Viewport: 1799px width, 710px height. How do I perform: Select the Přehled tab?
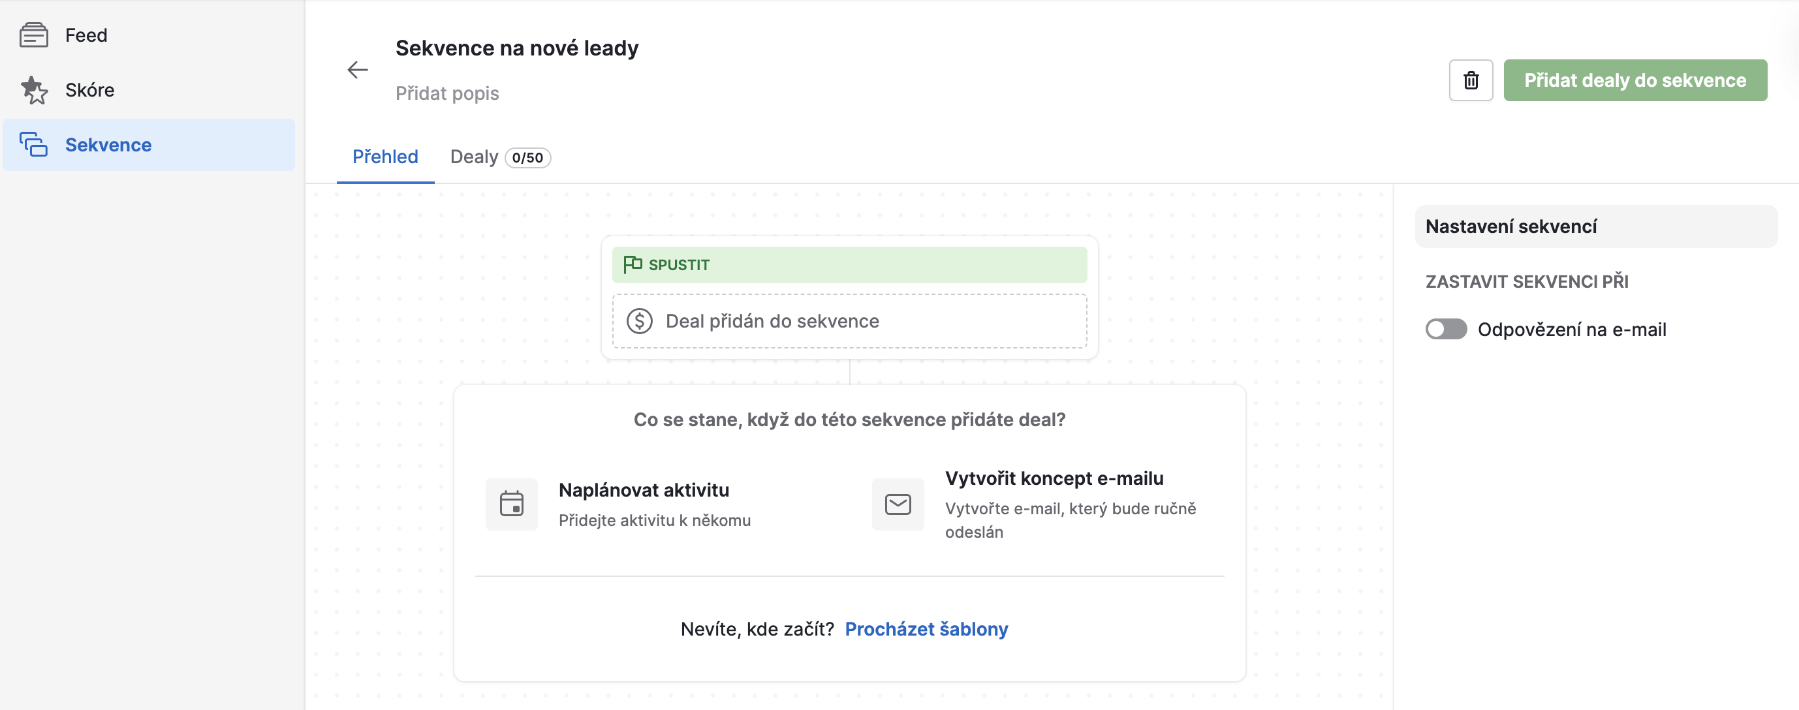[385, 157]
